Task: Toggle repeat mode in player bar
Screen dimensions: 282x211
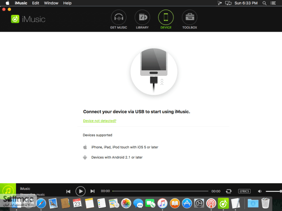Action: pos(229,191)
